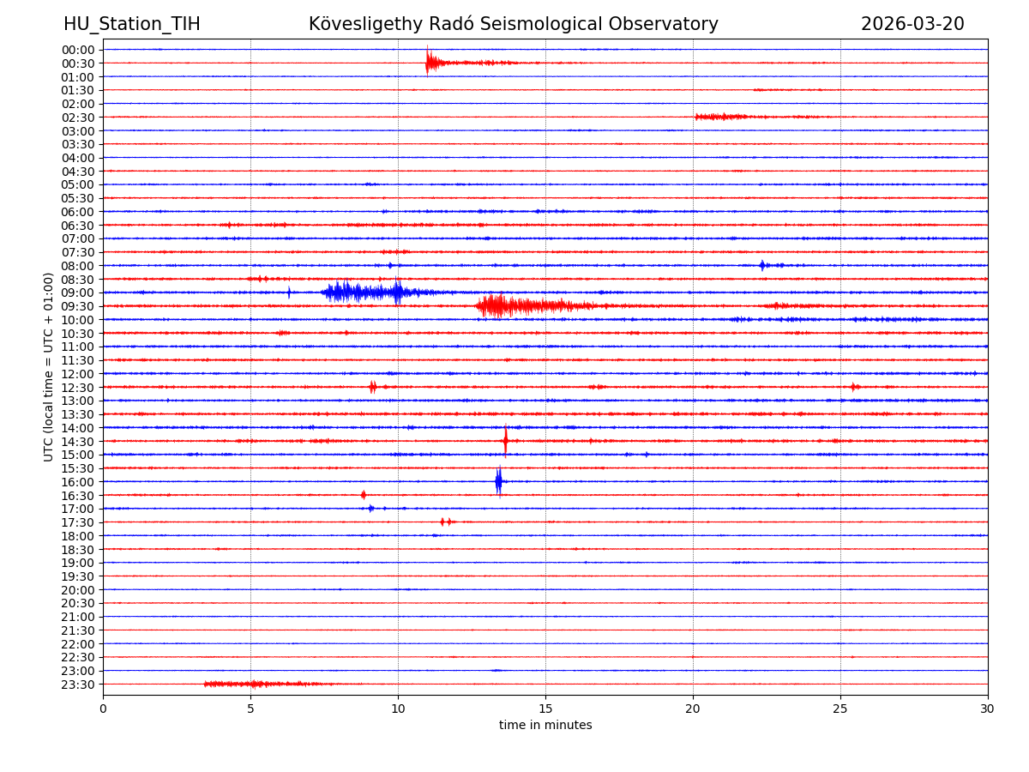Click the blue seismic burst on 09:00 trace

pos(360,293)
